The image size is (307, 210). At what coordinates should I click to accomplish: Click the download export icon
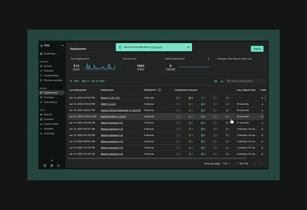[222, 81]
